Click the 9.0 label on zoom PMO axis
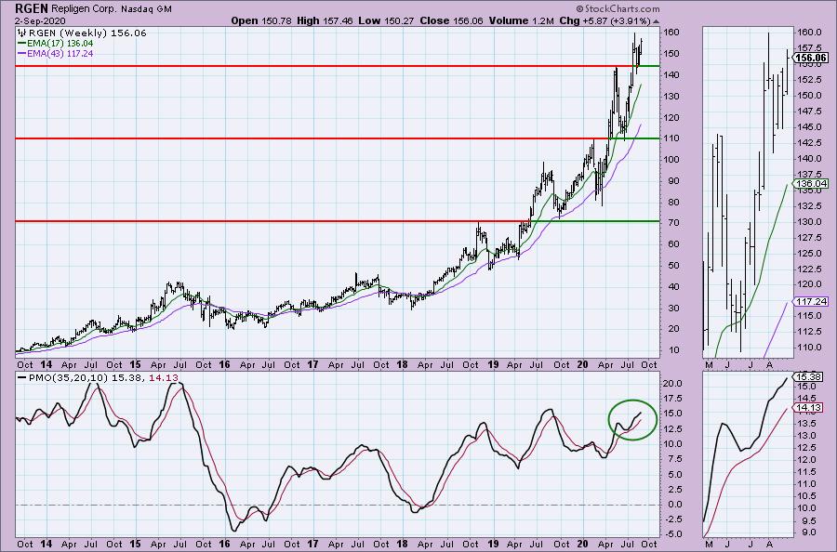837x552 pixels. pos(809,532)
